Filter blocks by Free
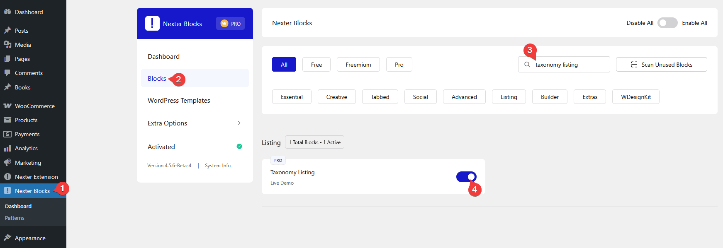The image size is (723, 248). pyautogui.click(x=316, y=65)
